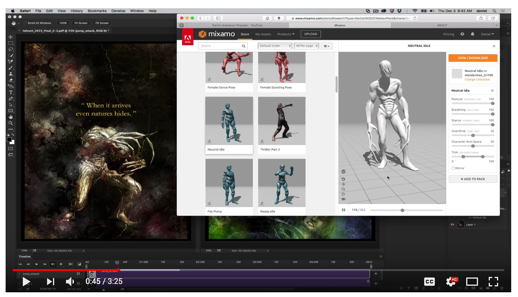
Task: Open the Bookmarks menu in menu bar
Action: point(97,11)
